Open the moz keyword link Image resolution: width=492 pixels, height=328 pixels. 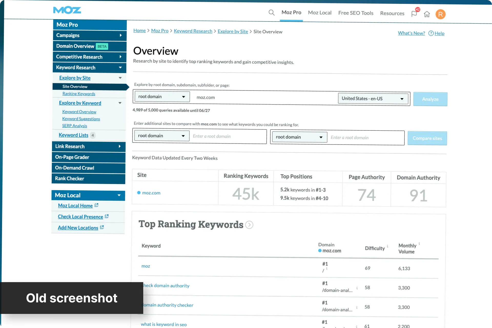point(146,266)
